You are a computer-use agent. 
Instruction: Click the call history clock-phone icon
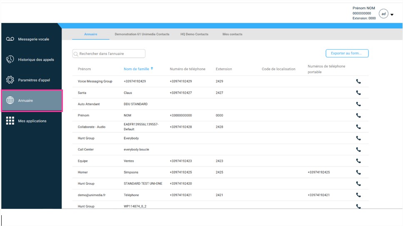pyautogui.click(x=10, y=60)
